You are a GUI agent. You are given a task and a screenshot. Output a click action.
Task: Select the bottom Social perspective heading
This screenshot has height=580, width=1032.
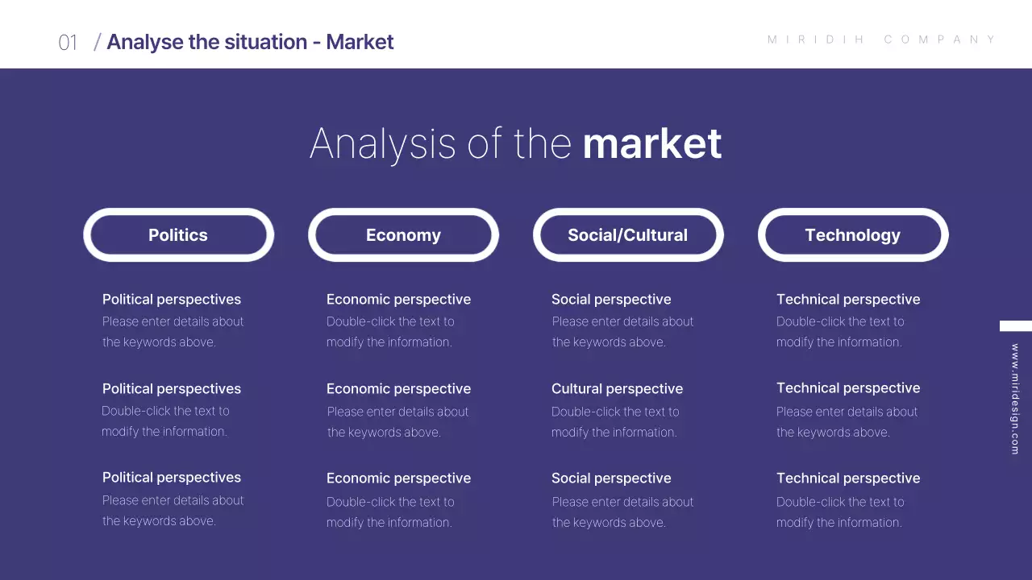point(611,478)
